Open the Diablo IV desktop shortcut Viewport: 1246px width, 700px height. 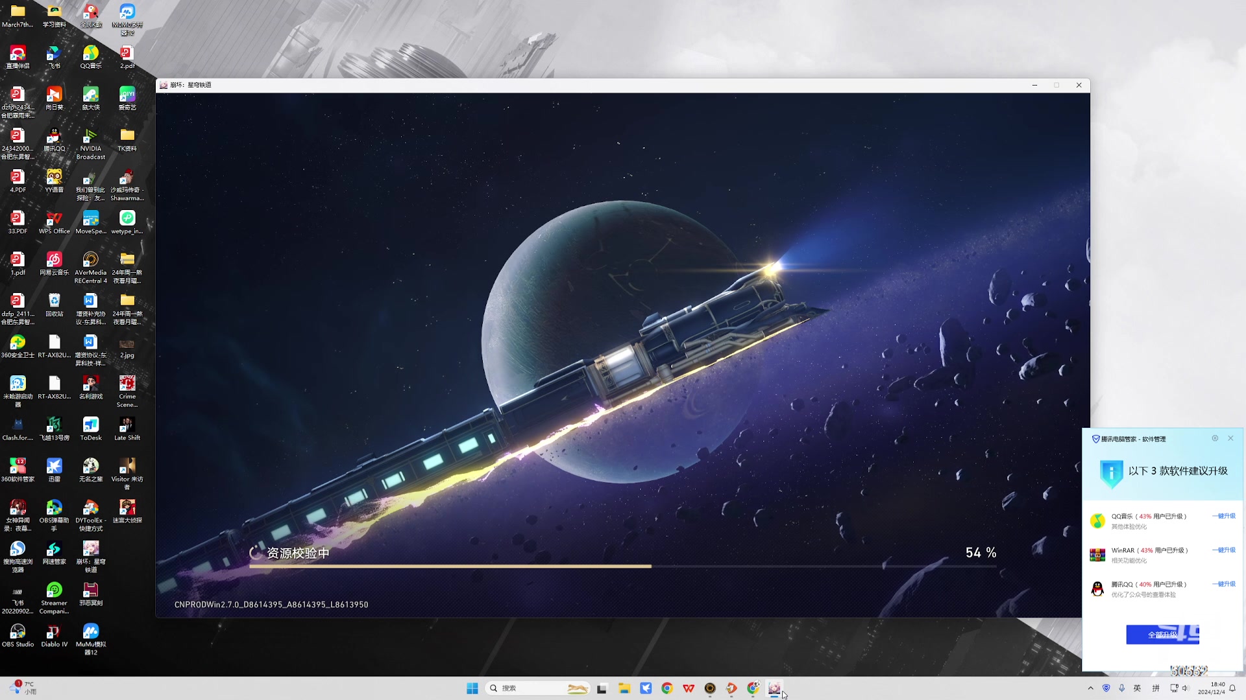coord(55,635)
